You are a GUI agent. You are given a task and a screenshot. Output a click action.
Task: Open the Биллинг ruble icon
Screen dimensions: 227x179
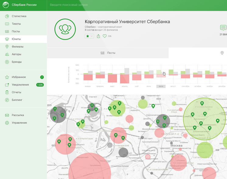[7, 100]
